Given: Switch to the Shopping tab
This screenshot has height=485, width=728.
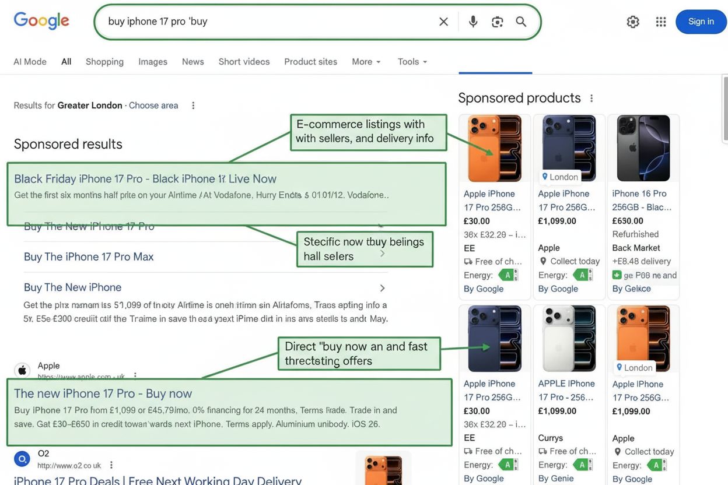Looking at the screenshot, I should tap(104, 61).
